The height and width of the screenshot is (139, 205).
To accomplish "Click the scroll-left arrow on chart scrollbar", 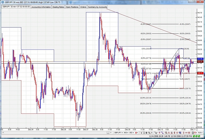I will [x=3, y=132].
